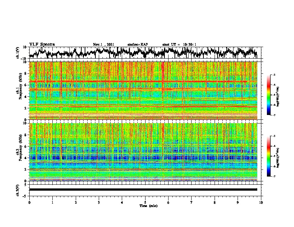Click the ch.3(V) axis label
Screen dimensions: 294x227
pyautogui.click(x=18, y=190)
